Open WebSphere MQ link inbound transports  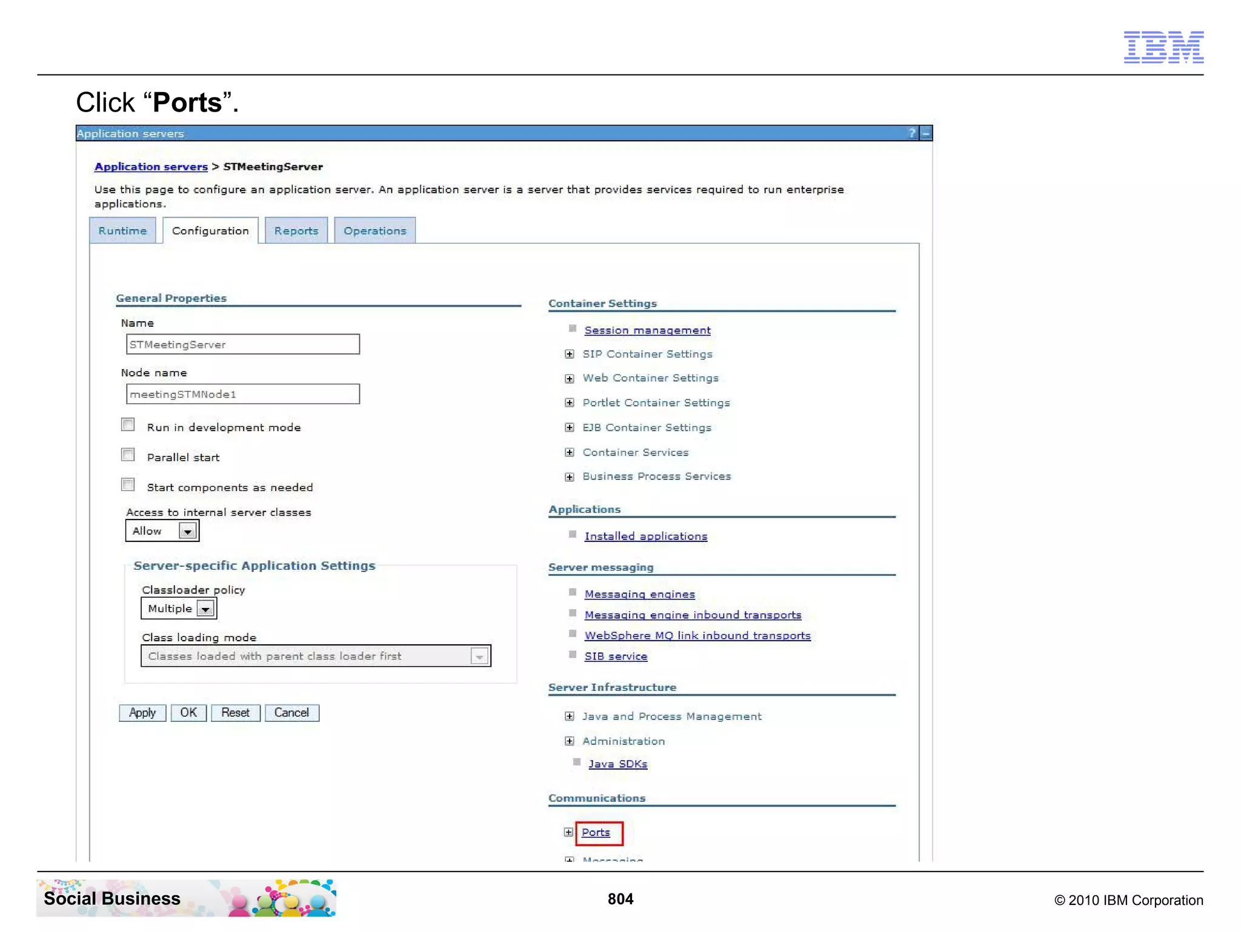[x=697, y=636]
